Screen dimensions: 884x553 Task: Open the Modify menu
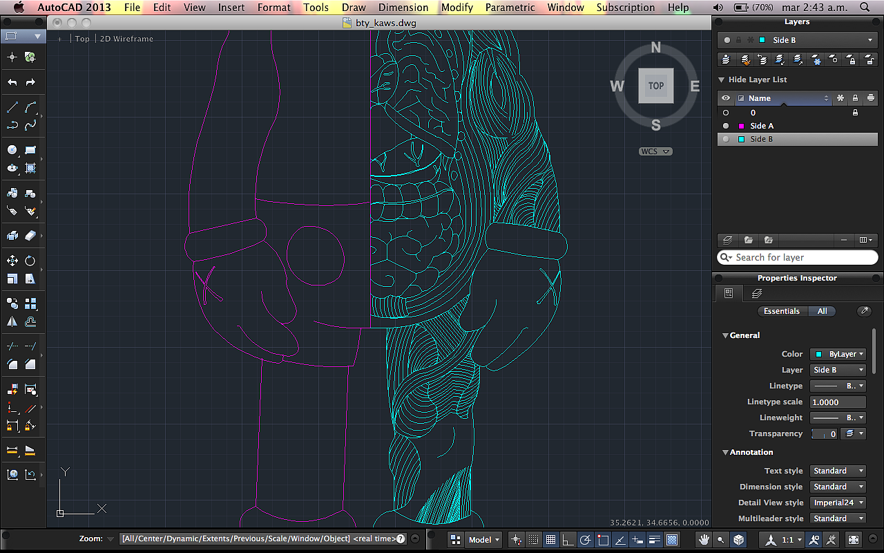pos(457,8)
